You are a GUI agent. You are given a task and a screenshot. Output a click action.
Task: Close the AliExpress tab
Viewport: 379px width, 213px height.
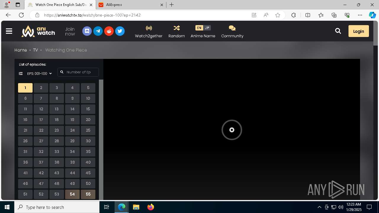(x=162, y=5)
